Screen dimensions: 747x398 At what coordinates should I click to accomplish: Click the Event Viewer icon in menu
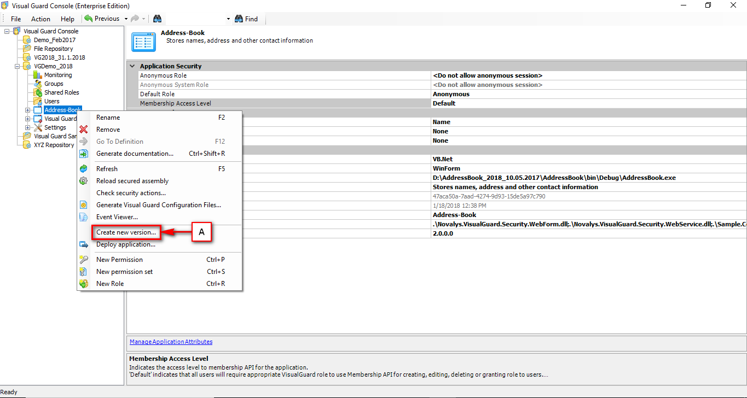tap(84, 216)
